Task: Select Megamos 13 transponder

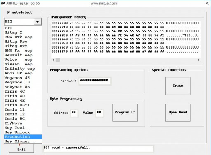Action: tap(23, 82)
